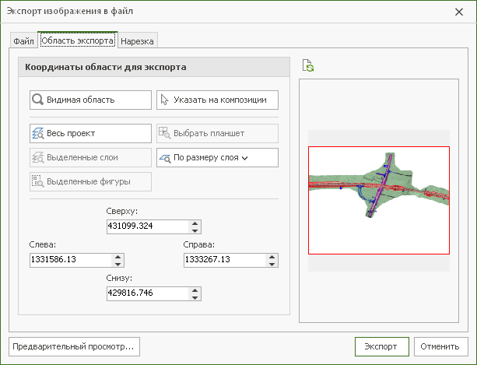Increase the Снизу value with up arrow

195,290
